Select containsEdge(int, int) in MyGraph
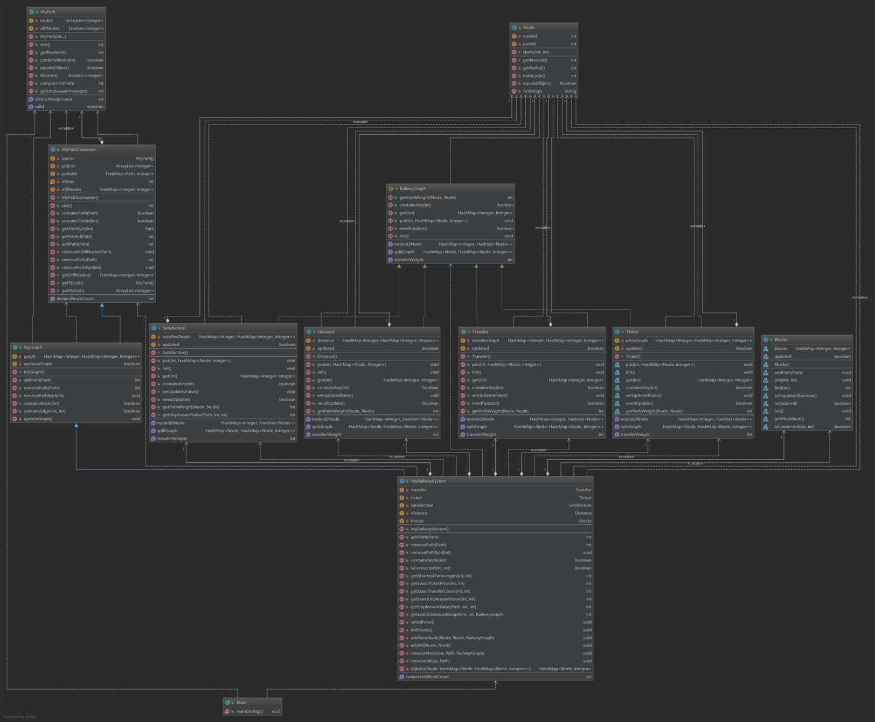This screenshot has height=722, width=875. 44,411
